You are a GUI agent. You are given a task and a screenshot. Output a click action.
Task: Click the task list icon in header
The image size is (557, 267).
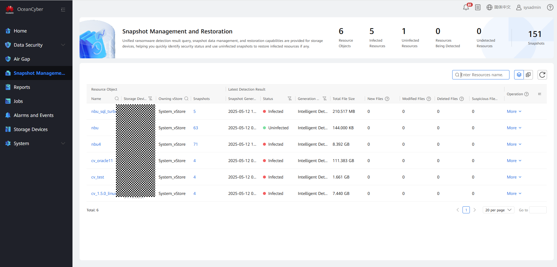click(478, 8)
